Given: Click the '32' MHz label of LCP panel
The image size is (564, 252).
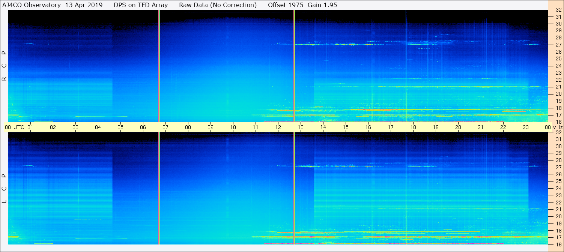Looking at the screenshot, I should tap(558, 132).
